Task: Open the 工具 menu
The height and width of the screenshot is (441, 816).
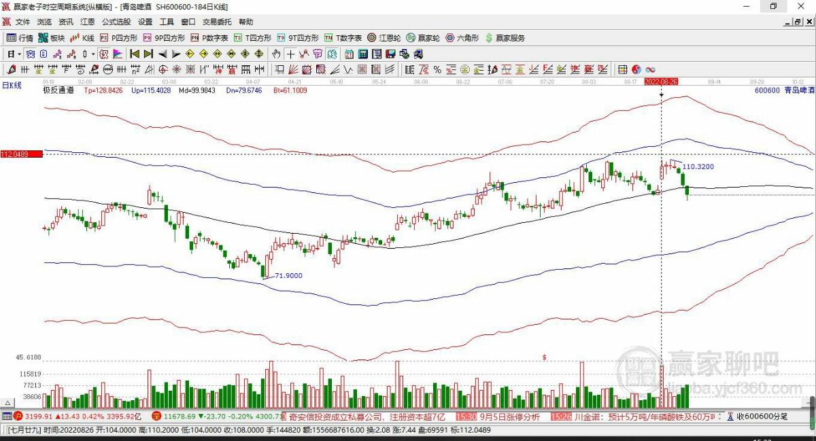Action: point(167,22)
